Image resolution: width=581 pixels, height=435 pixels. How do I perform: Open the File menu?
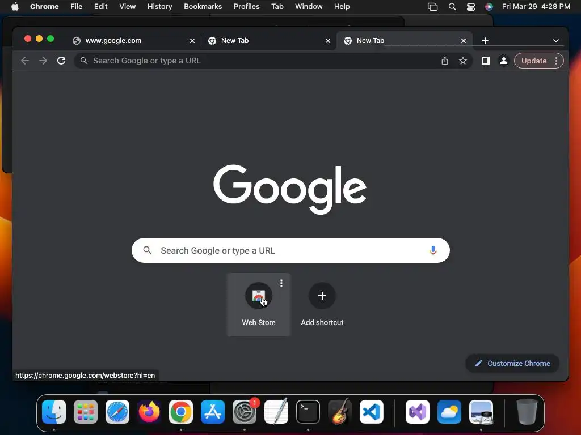(77, 7)
